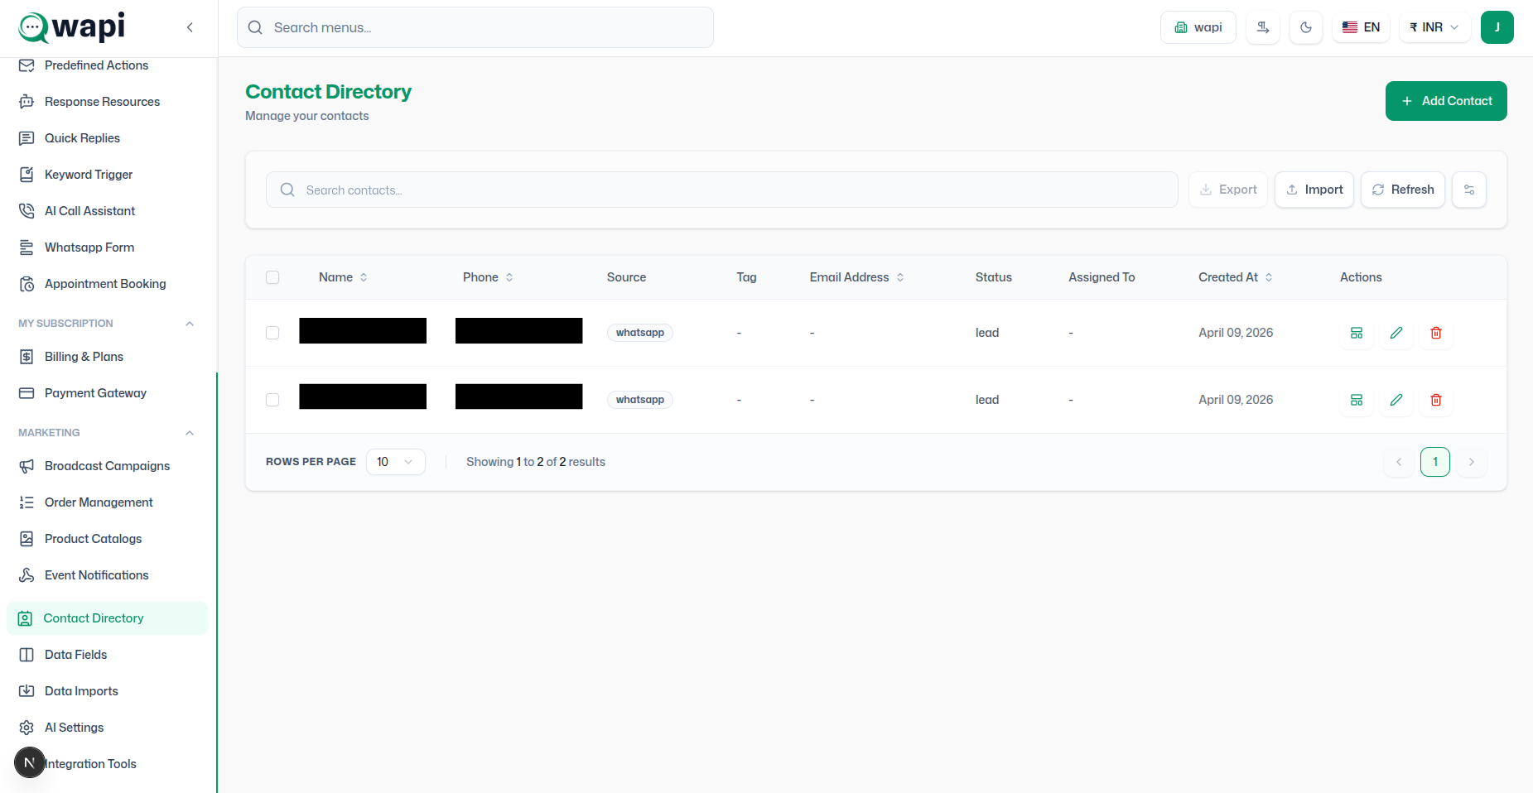The width and height of the screenshot is (1533, 793).
Task: Open Keyword Trigger menu item
Action: click(107, 175)
